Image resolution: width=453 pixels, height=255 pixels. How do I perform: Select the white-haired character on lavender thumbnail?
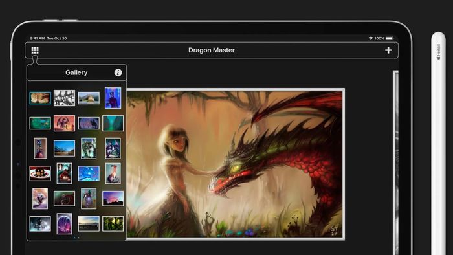click(x=40, y=199)
